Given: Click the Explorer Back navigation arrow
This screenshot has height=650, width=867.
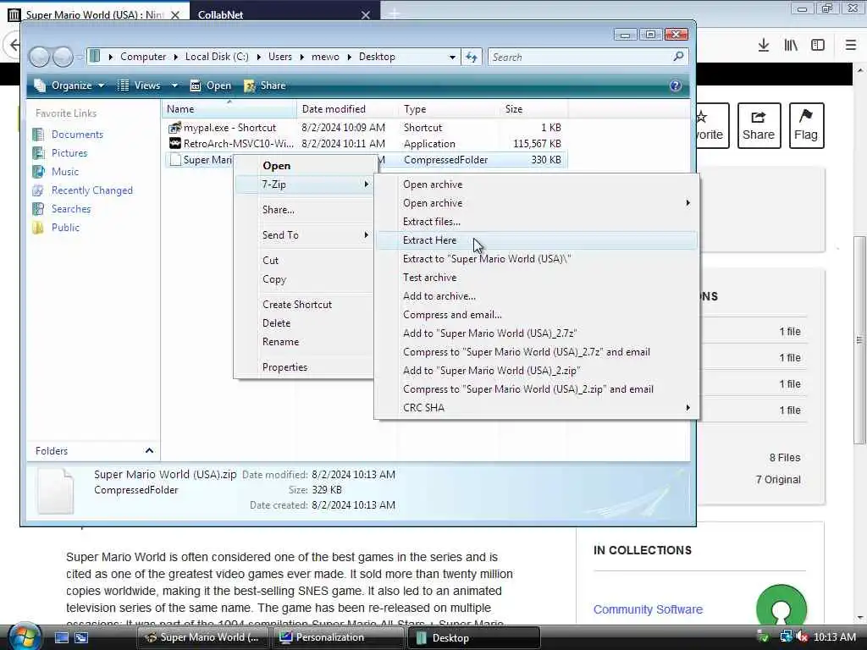Looking at the screenshot, I should tap(39, 57).
